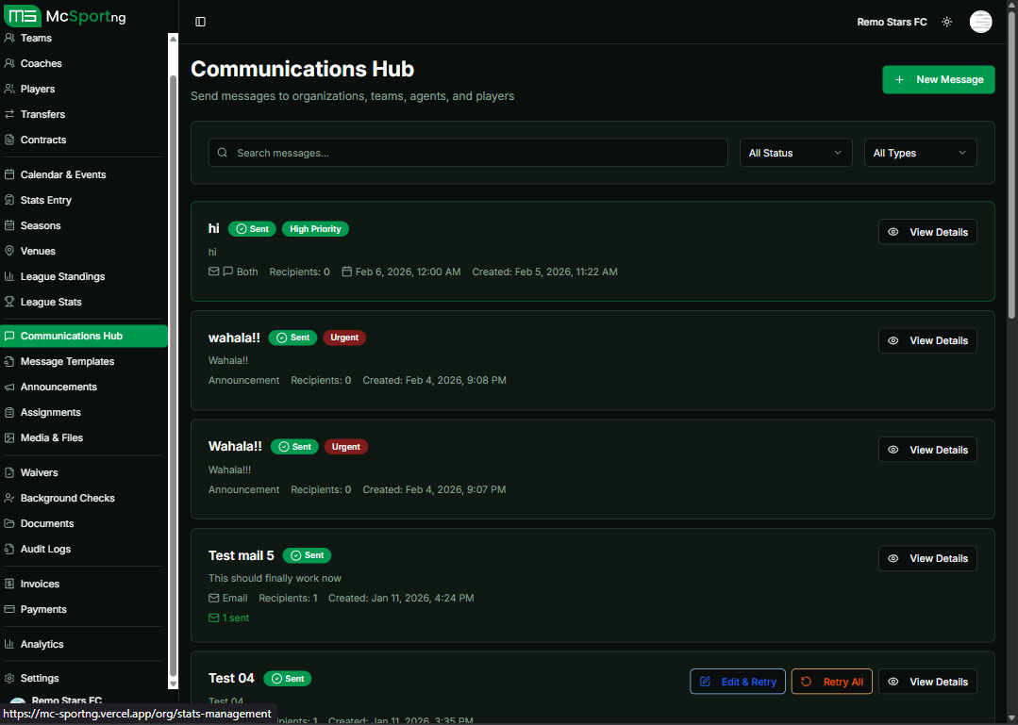Toggle light mode with the sun icon

coord(946,21)
